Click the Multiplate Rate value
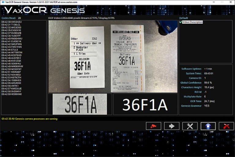Screen dimensions: 235x157 click(205, 97)
